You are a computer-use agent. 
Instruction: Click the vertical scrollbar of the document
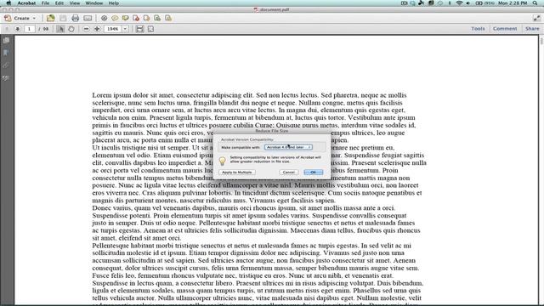click(x=541, y=170)
